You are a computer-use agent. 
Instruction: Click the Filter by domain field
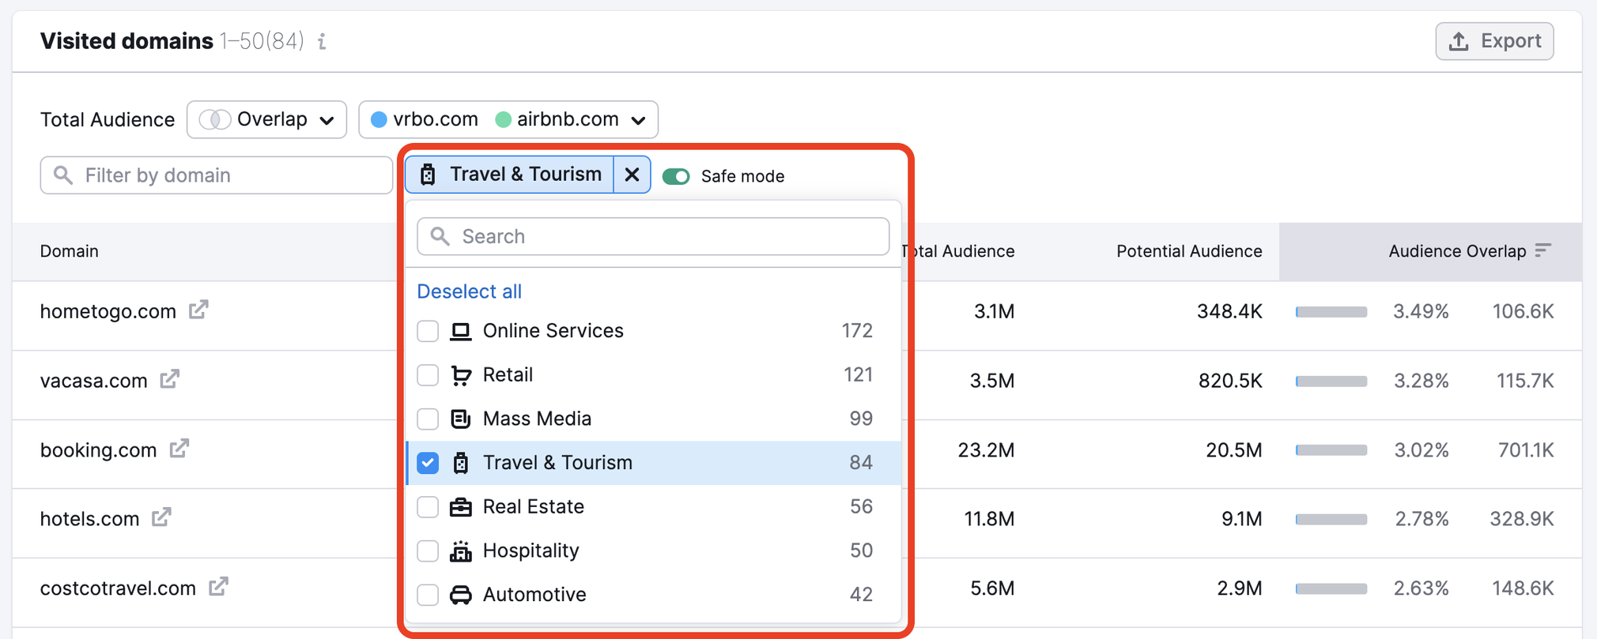[217, 175]
